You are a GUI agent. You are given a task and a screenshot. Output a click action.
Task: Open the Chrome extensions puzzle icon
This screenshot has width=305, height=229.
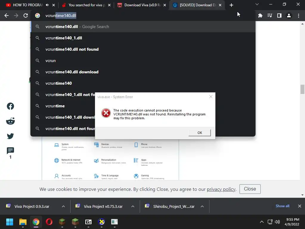click(x=260, y=16)
